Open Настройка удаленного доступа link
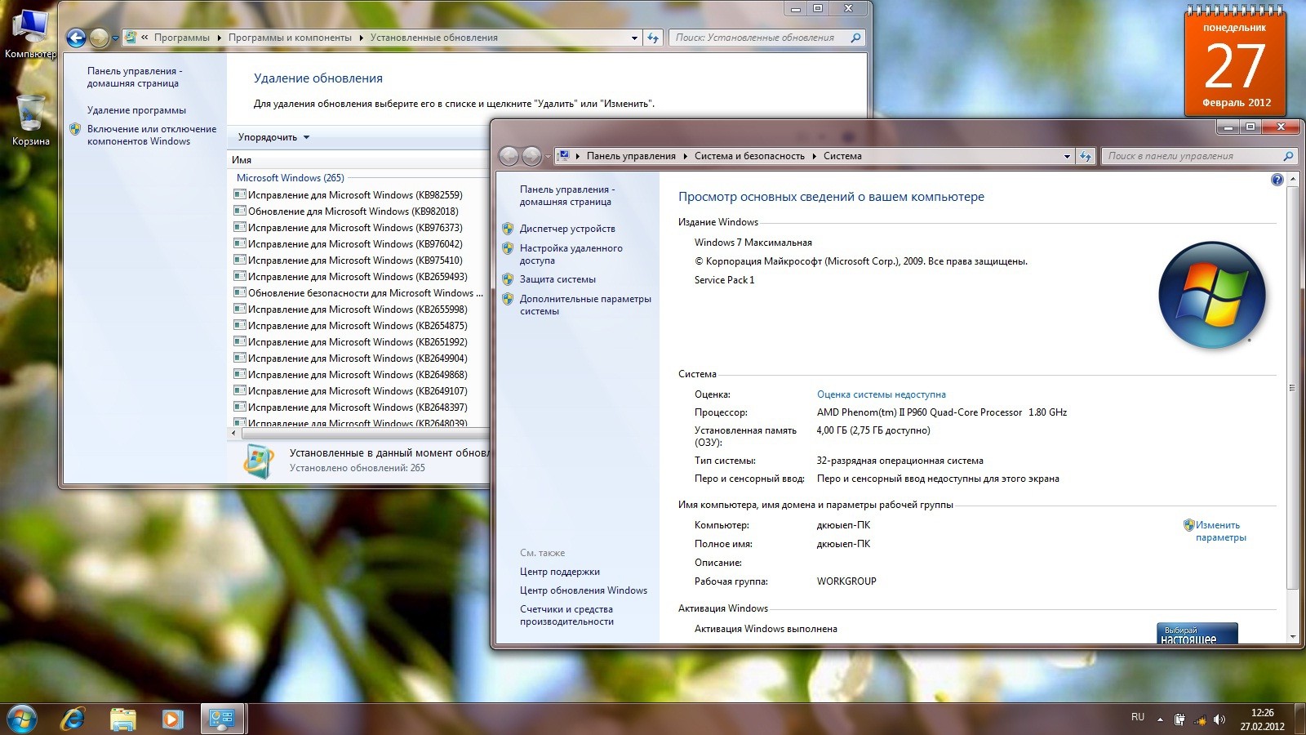The height and width of the screenshot is (735, 1306). point(571,254)
